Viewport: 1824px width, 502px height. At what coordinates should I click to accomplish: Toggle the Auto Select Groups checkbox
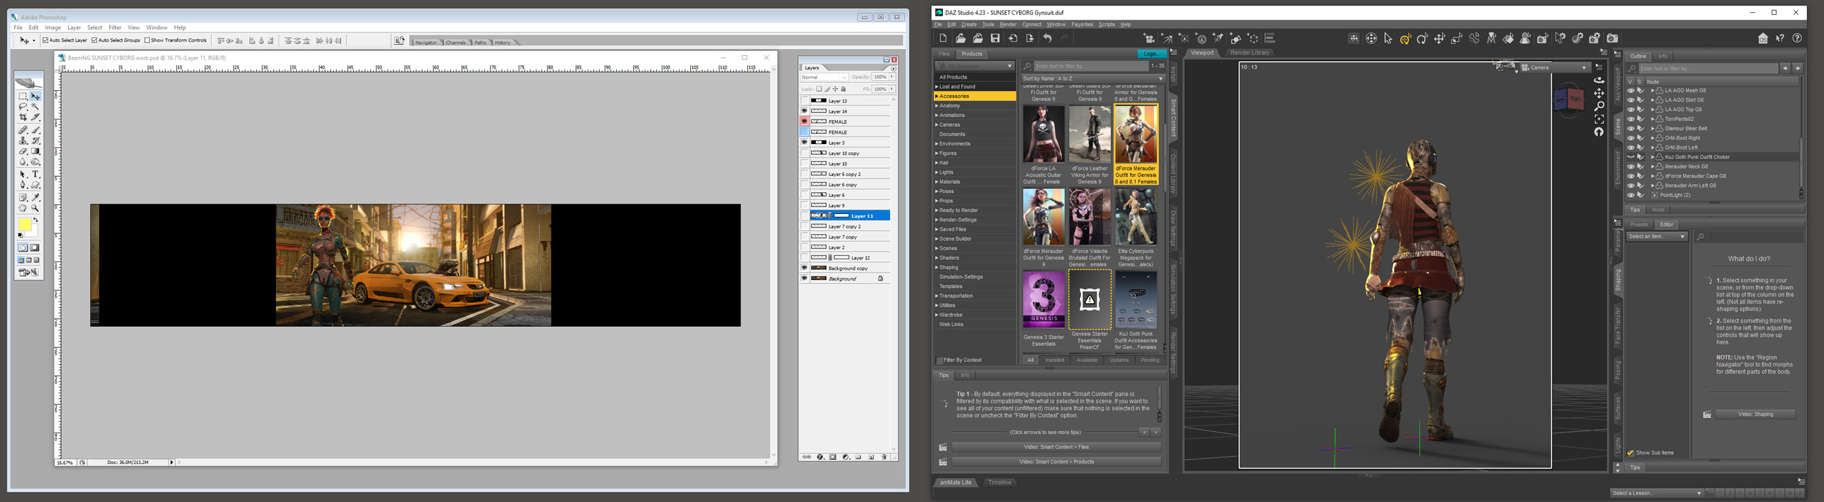click(x=95, y=40)
